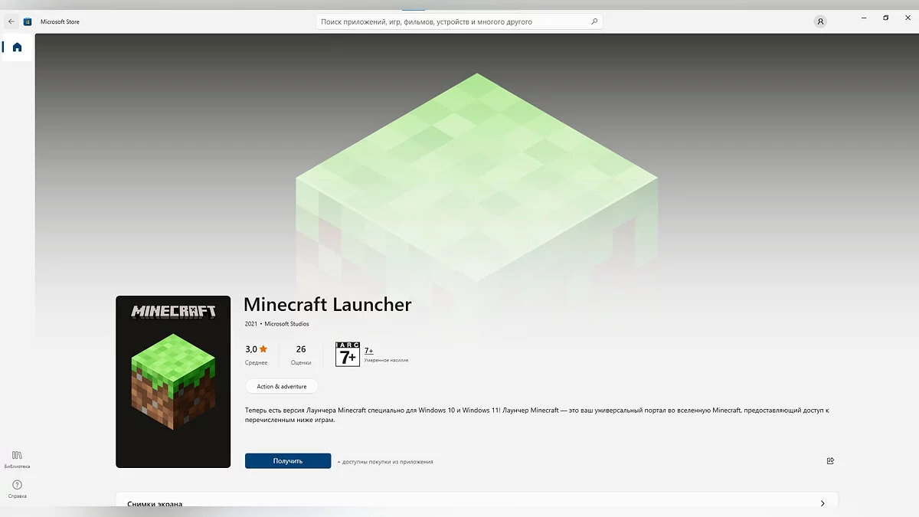Viewport: 919px width, 517px height.
Task: Open the 7+ age rating link
Action: [x=368, y=351]
